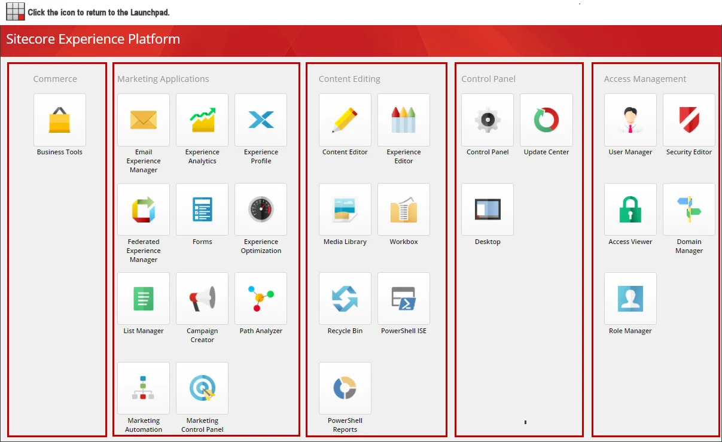Open Experience Optimization gauge icon

tap(261, 209)
